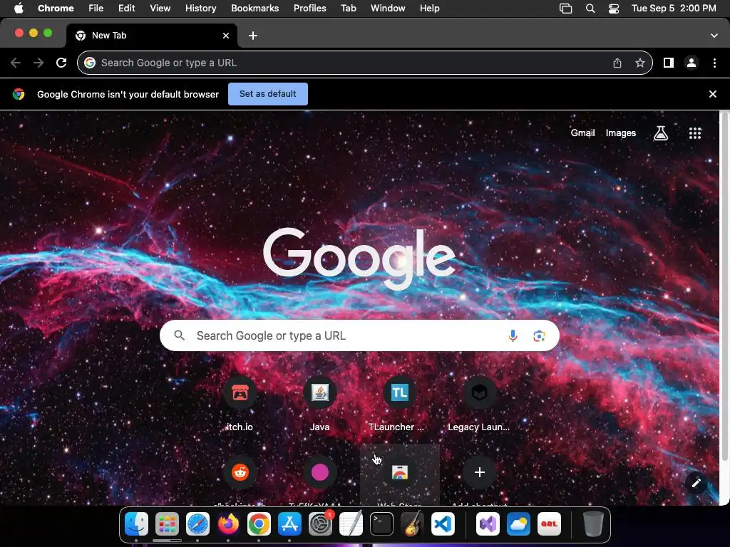Click the Google search box on page
Image resolution: width=730 pixels, height=547 pixels.
click(359, 336)
